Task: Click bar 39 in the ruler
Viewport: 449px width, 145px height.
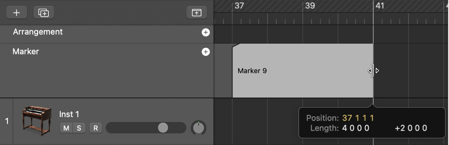Action: (310, 6)
